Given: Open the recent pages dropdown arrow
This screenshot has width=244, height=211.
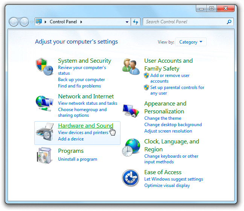Looking at the screenshot, I should point(32,22).
